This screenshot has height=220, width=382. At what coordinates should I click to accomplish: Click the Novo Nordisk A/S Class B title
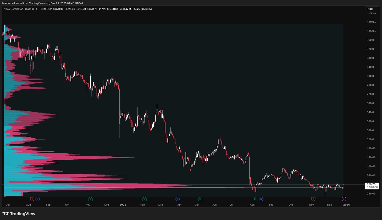[21, 9]
